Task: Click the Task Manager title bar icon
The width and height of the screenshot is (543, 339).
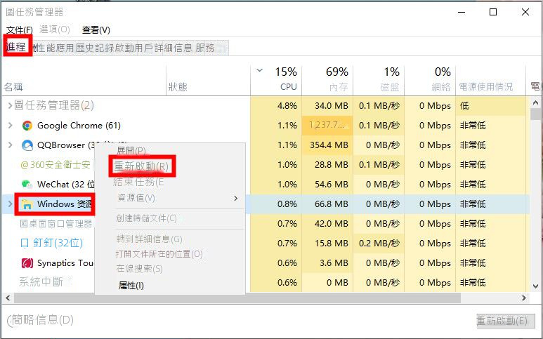Action: [10, 12]
